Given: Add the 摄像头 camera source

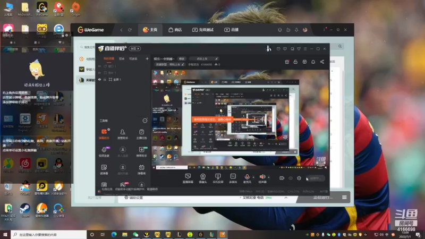Looking at the screenshot, I should tap(203, 178).
